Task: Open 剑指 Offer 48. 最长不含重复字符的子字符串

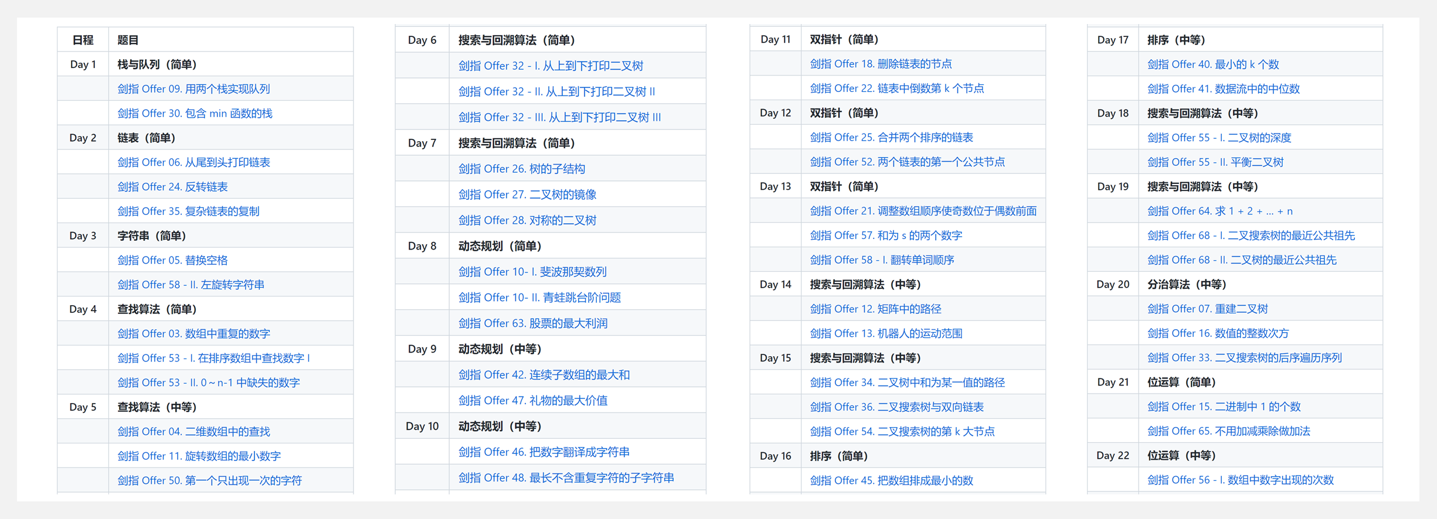Action: tap(566, 478)
